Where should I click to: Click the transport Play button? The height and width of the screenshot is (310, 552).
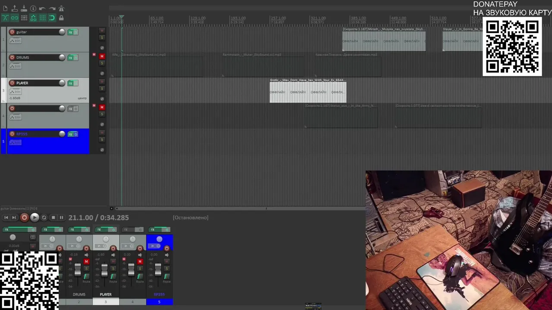pyautogui.click(x=34, y=218)
